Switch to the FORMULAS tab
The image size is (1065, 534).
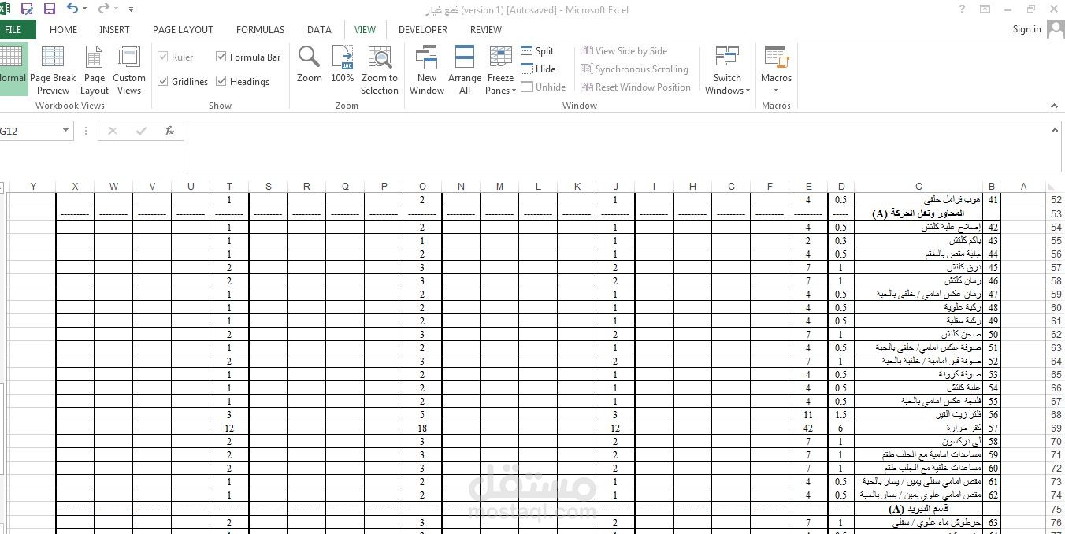coord(261,30)
